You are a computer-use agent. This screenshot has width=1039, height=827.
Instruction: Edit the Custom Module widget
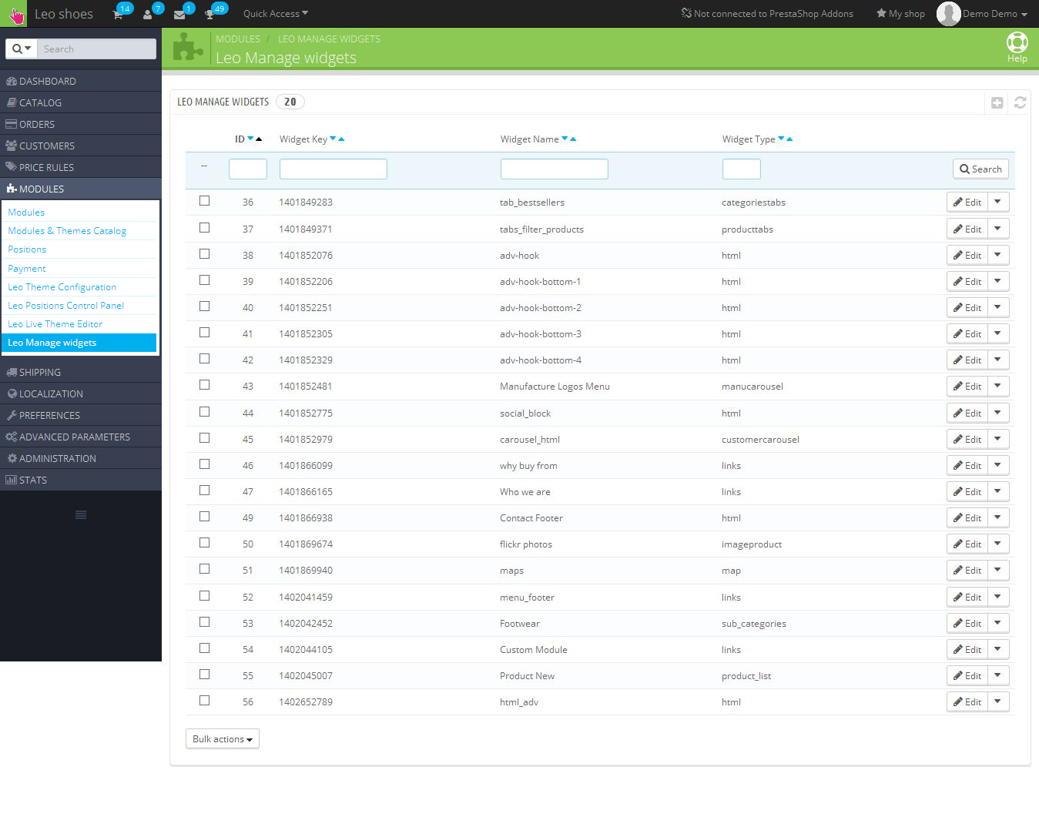pos(967,649)
